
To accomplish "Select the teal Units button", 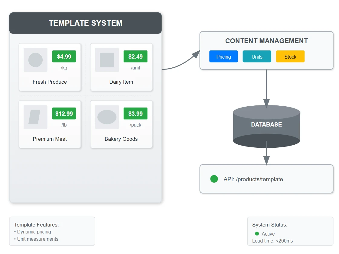I will [x=257, y=56].
